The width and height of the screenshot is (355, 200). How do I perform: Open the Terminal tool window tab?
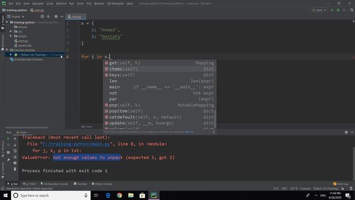click(x=80, y=184)
